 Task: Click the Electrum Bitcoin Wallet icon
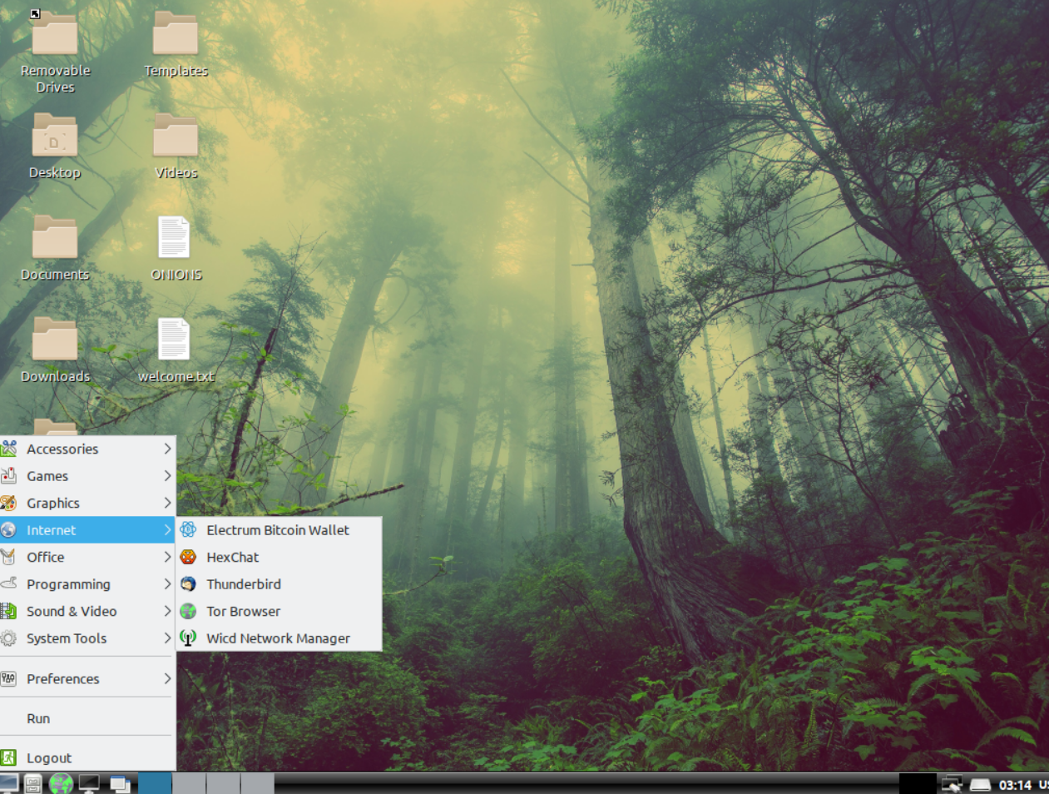pos(189,529)
